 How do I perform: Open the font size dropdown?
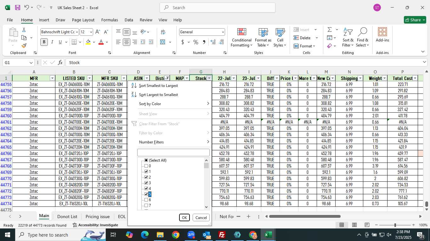[x=91, y=32]
